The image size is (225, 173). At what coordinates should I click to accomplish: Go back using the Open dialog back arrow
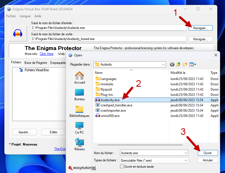(x=172, y=64)
